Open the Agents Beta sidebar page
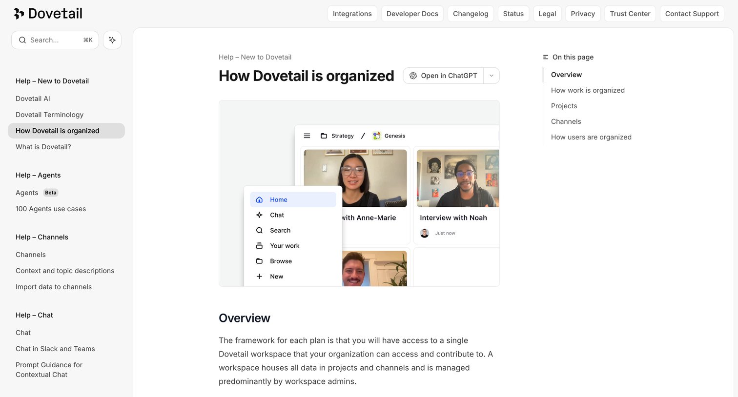Viewport: 738px width, 397px height. (37, 193)
